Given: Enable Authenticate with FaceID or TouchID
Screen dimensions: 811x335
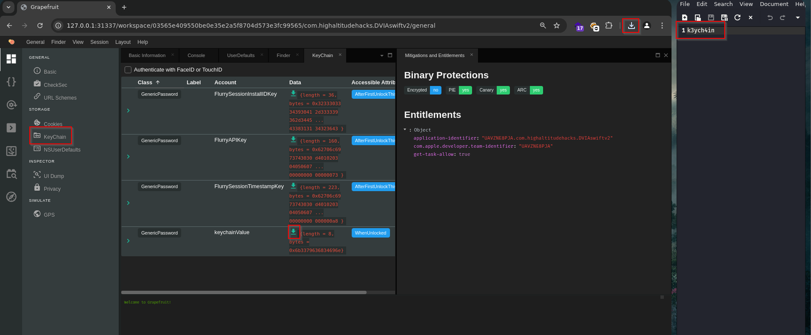Looking at the screenshot, I should [128, 70].
